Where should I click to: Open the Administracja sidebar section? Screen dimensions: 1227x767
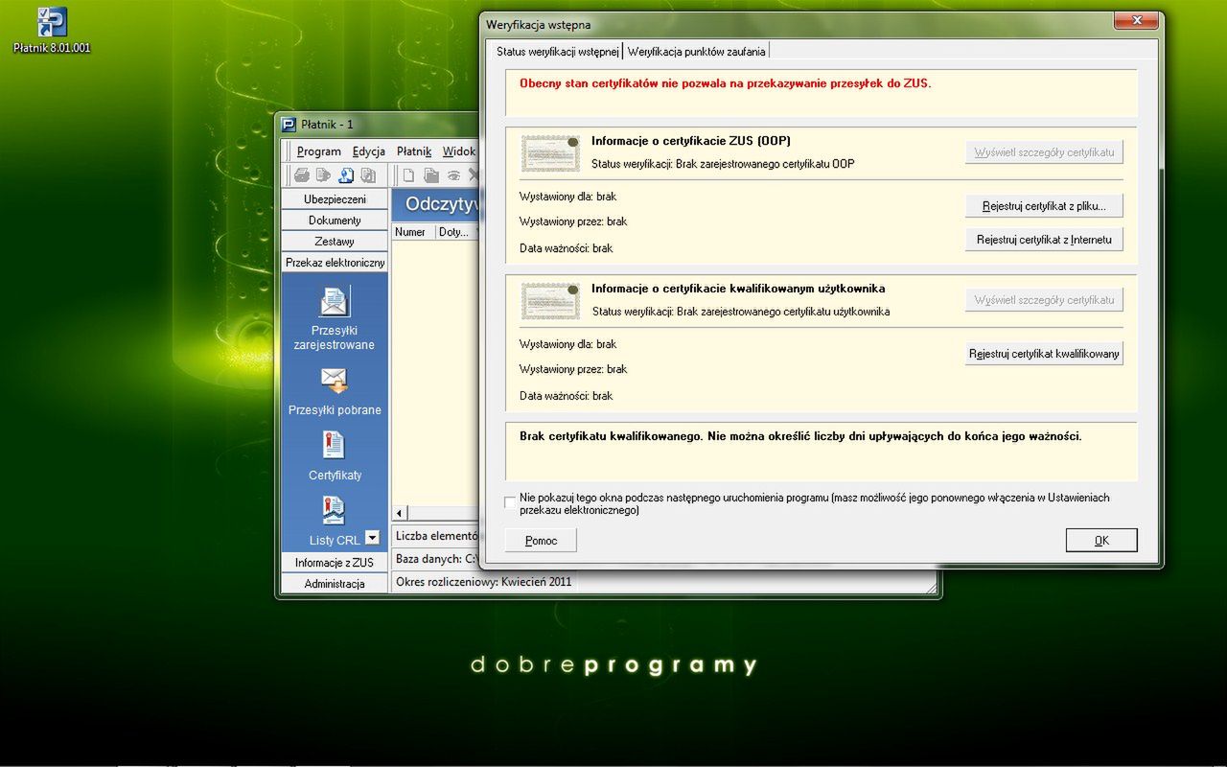(x=335, y=584)
